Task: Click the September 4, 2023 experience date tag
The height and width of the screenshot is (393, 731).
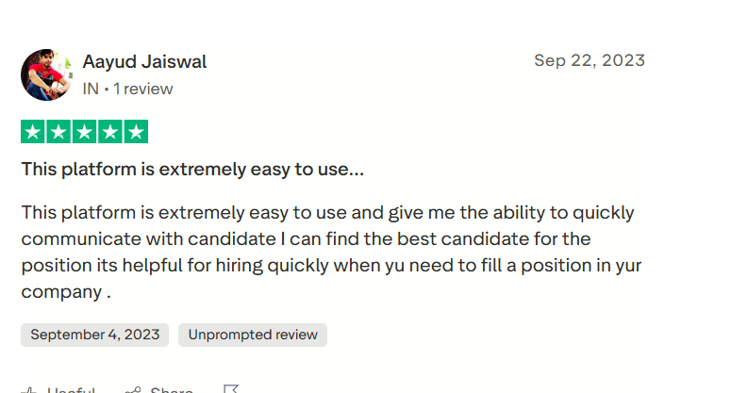Action: pyautogui.click(x=94, y=335)
